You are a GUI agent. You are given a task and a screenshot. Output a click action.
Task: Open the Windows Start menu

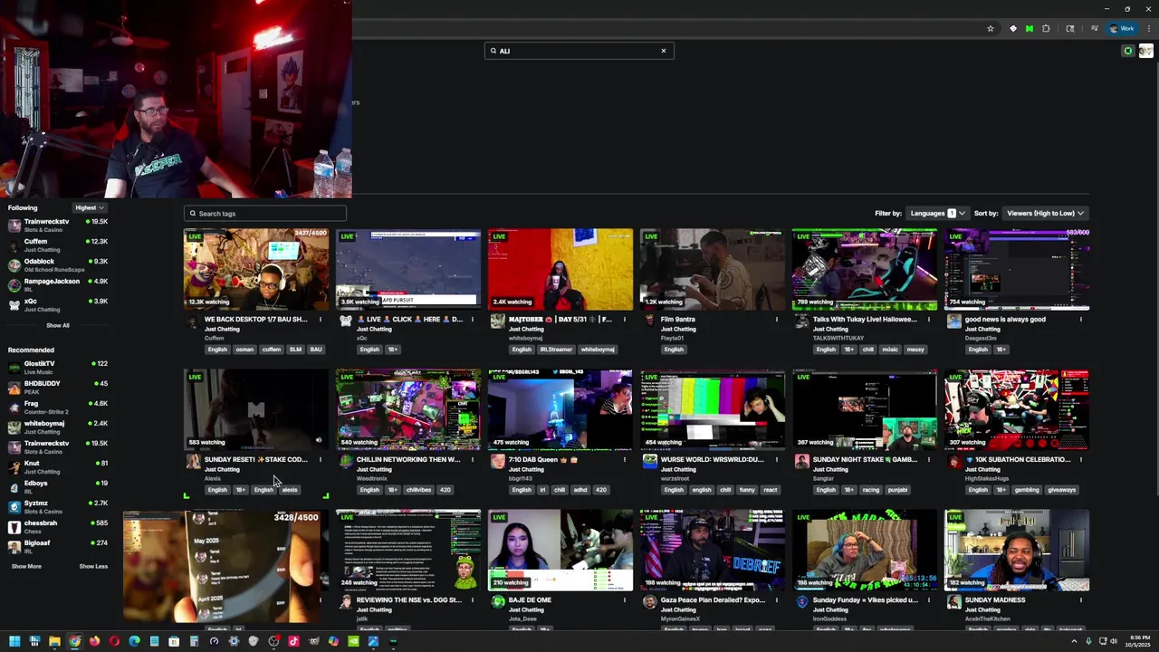(14, 641)
